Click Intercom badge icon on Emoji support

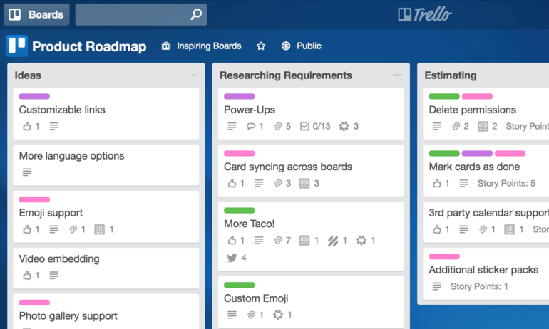[x=99, y=229]
